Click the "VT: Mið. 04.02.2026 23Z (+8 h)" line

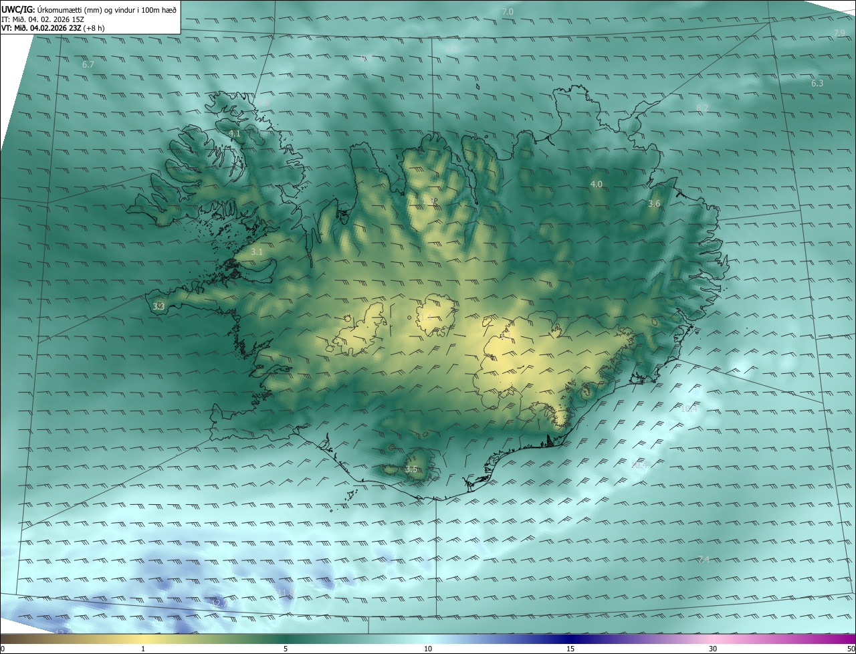click(53, 28)
